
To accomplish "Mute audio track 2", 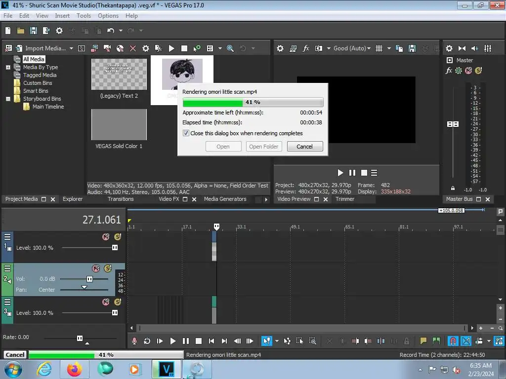I will point(95,268).
